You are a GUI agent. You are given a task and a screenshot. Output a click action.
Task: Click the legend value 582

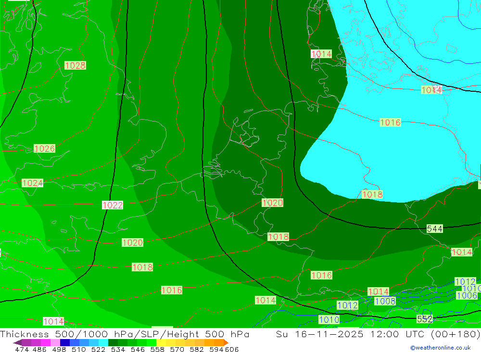(x=196, y=349)
